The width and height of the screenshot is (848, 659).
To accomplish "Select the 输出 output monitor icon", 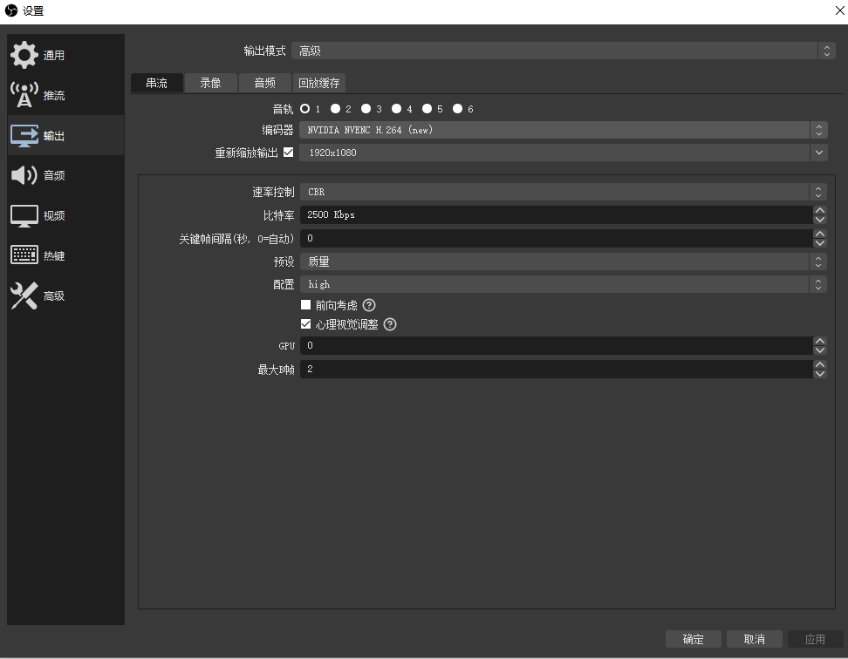I will (x=24, y=136).
